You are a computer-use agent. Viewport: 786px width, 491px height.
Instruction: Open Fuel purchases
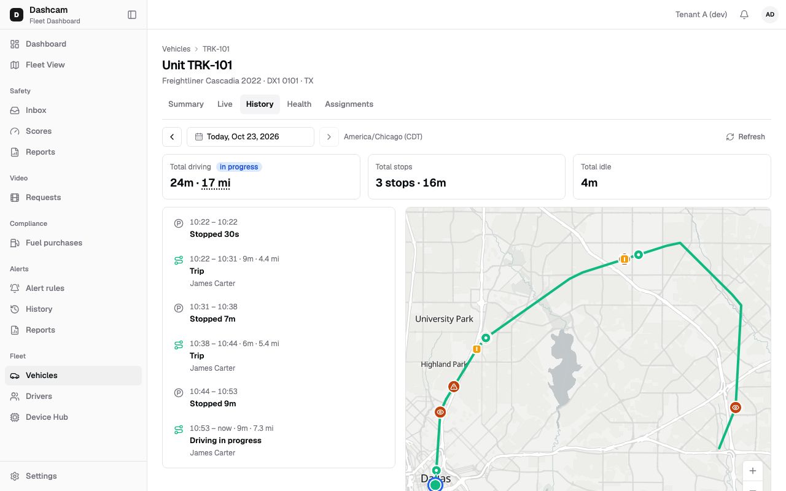pyautogui.click(x=73, y=243)
